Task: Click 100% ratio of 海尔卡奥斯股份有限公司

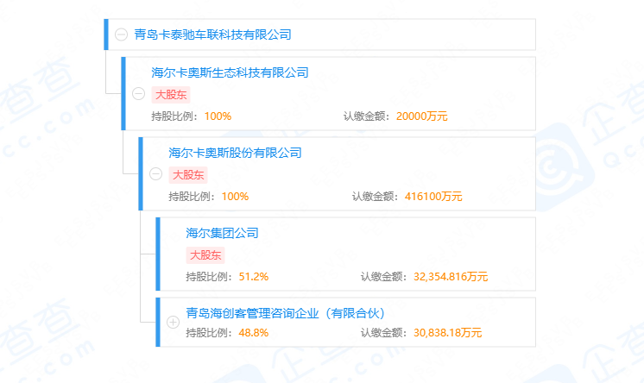Action: point(235,197)
